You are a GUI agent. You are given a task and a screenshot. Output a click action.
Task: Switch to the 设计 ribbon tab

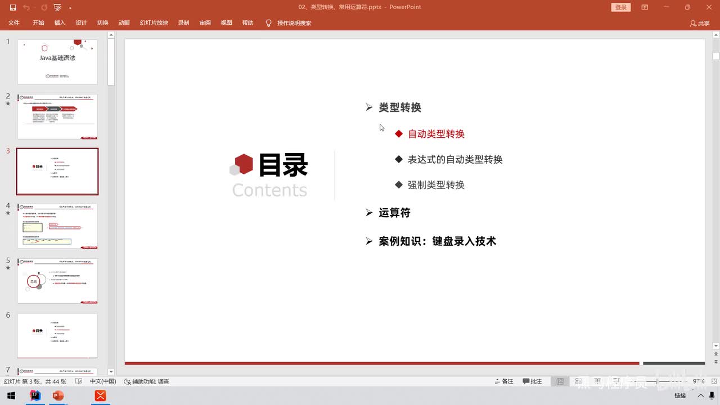tap(81, 23)
